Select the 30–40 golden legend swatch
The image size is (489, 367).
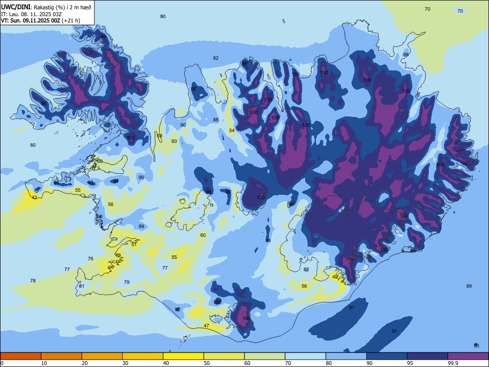tap(143, 356)
